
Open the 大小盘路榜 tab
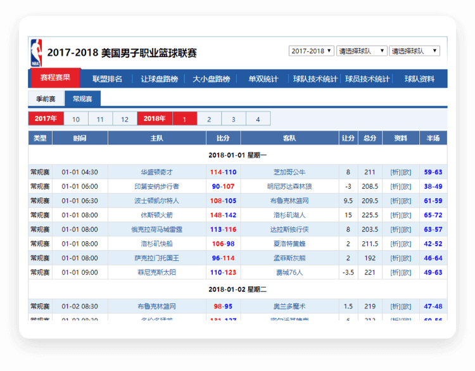pos(211,79)
